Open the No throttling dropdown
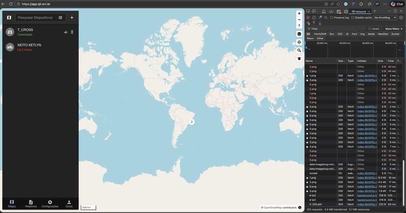The height and width of the screenshot is (213, 406). [x=385, y=17]
